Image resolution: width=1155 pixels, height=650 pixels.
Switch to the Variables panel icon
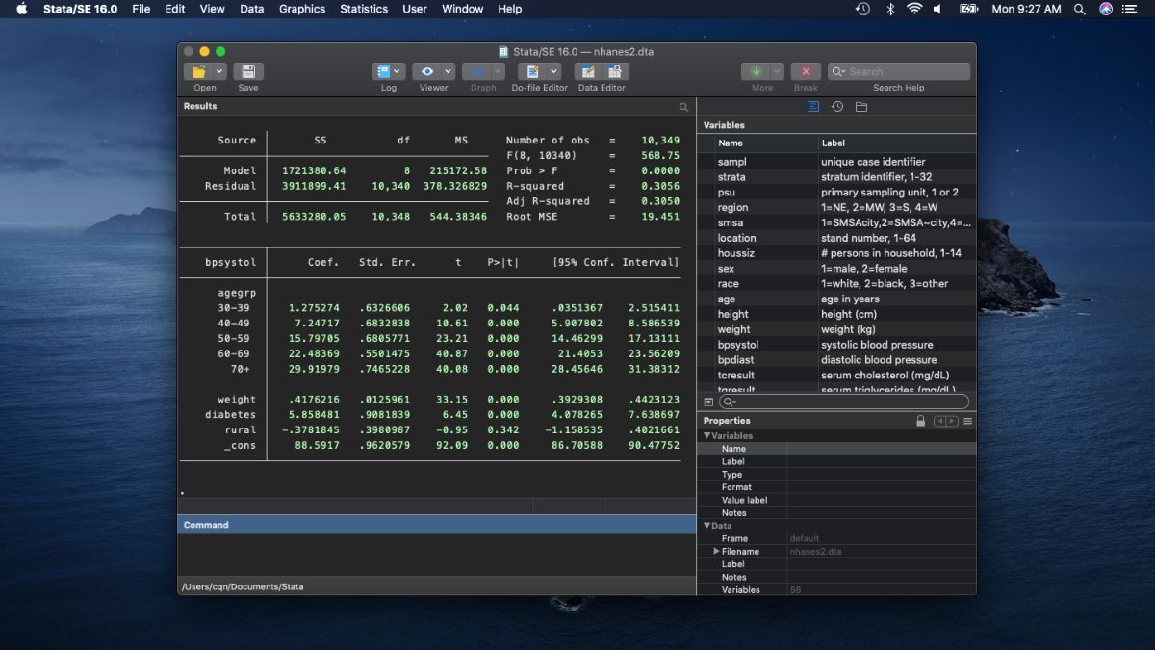(813, 107)
